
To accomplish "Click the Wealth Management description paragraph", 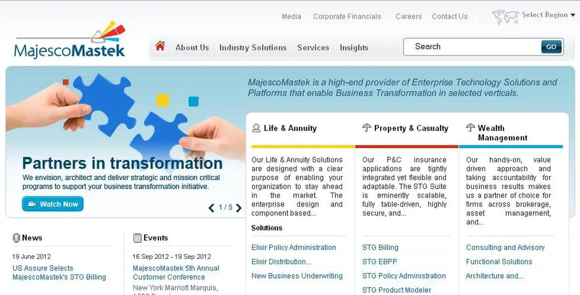I will (x=508, y=191).
